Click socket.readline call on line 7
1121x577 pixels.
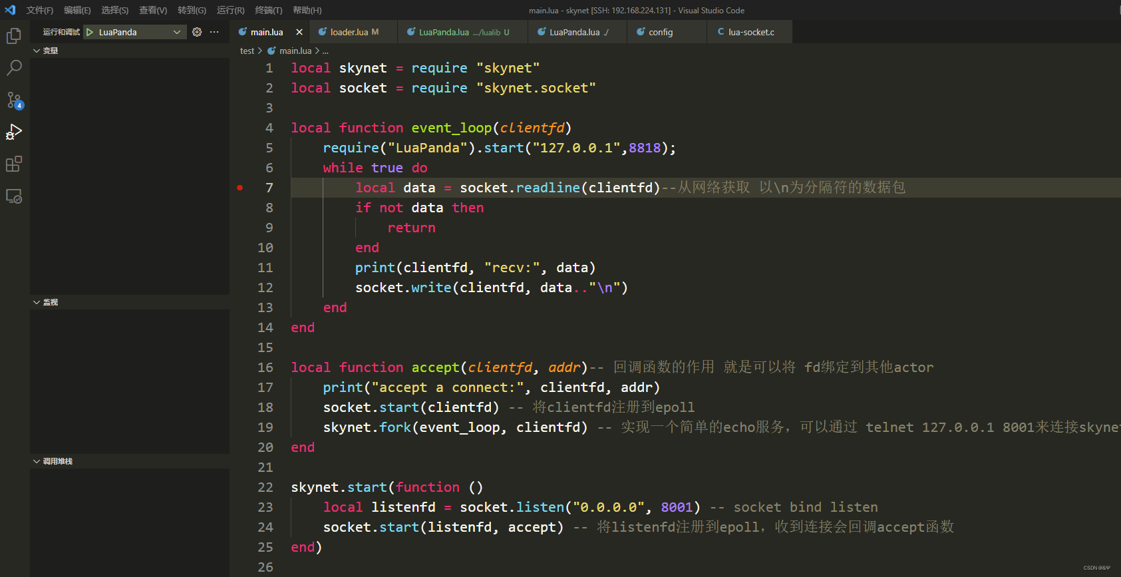[x=520, y=188]
